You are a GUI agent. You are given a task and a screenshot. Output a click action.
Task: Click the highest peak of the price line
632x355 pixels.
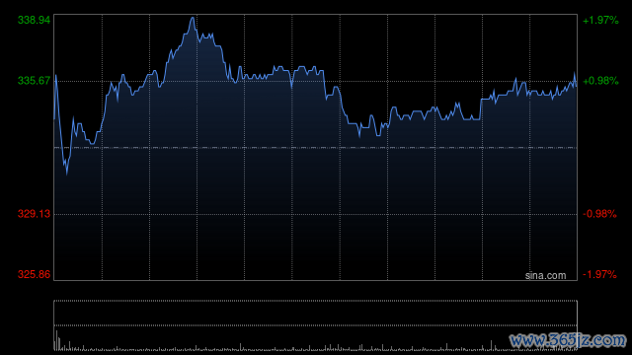(193, 18)
